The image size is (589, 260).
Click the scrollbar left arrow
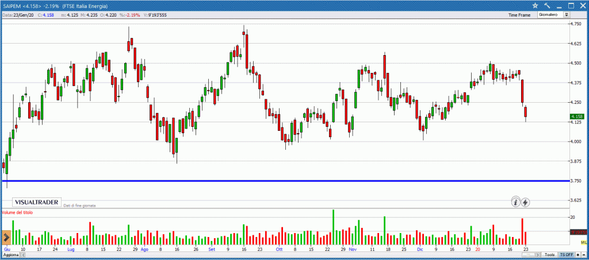pyautogui.click(x=22, y=255)
